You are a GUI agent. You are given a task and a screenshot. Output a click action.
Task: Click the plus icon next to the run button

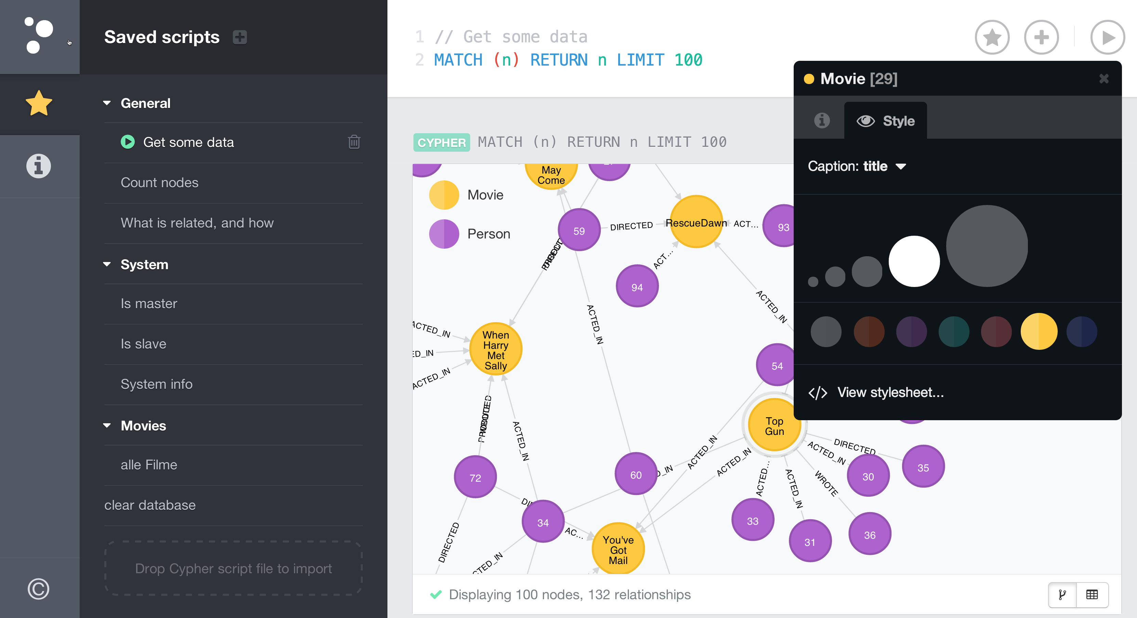[x=1042, y=37]
